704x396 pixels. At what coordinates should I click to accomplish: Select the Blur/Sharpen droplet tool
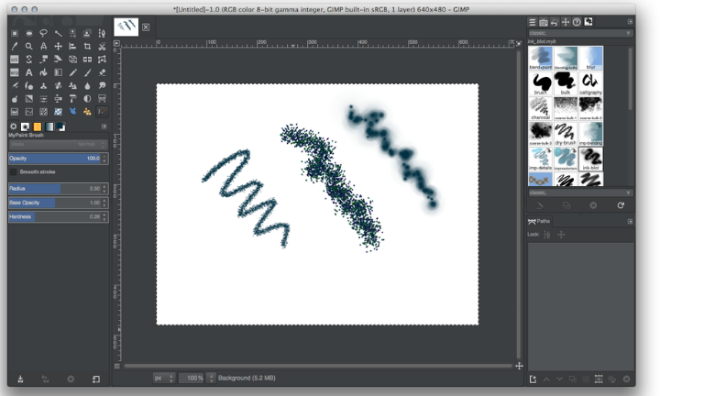tap(88, 85)
